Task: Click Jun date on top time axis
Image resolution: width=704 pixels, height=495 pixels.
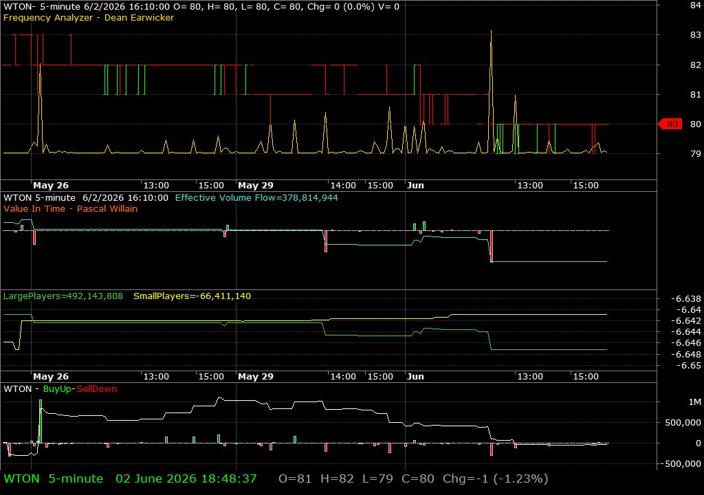Action: [415, 186]
